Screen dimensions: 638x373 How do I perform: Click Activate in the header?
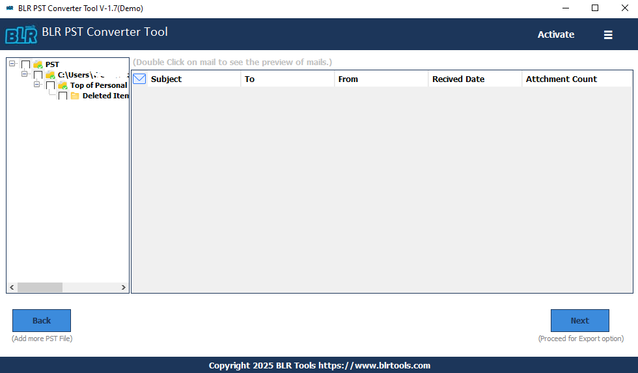[555, 35]
